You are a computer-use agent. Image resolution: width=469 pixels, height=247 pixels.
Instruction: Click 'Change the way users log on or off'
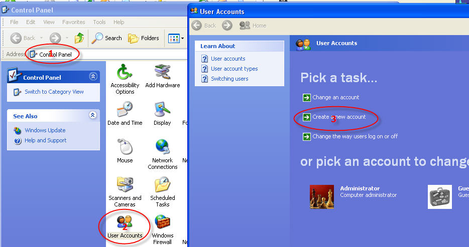pyautogui.click(x=355, y=136)
